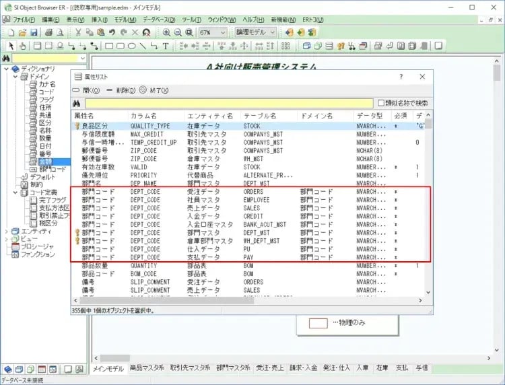Screen dimensions: 505x385
Task: Select the ellipse shape tool
Action: 132,46
